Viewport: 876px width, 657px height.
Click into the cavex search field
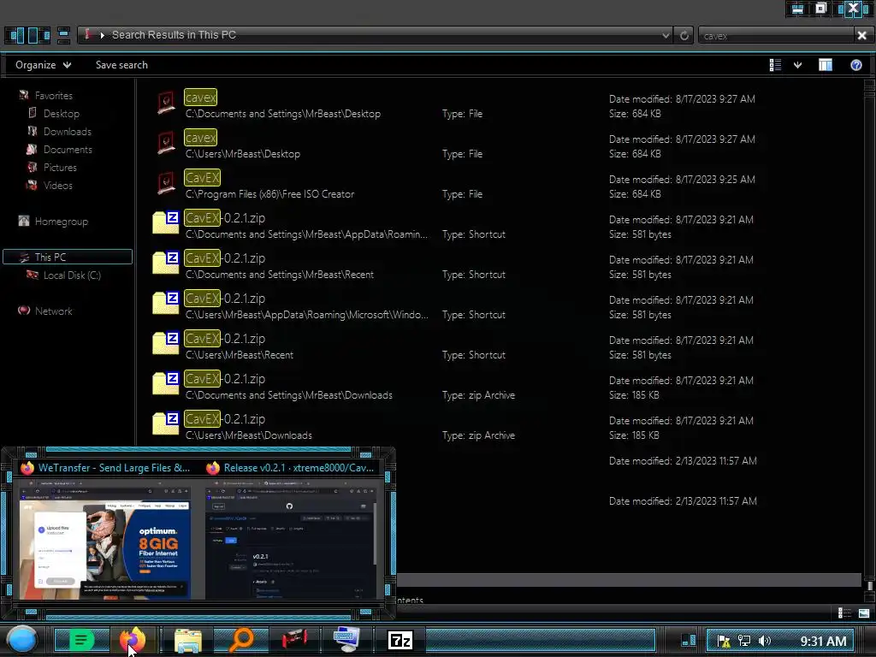(x=775, y=35)
